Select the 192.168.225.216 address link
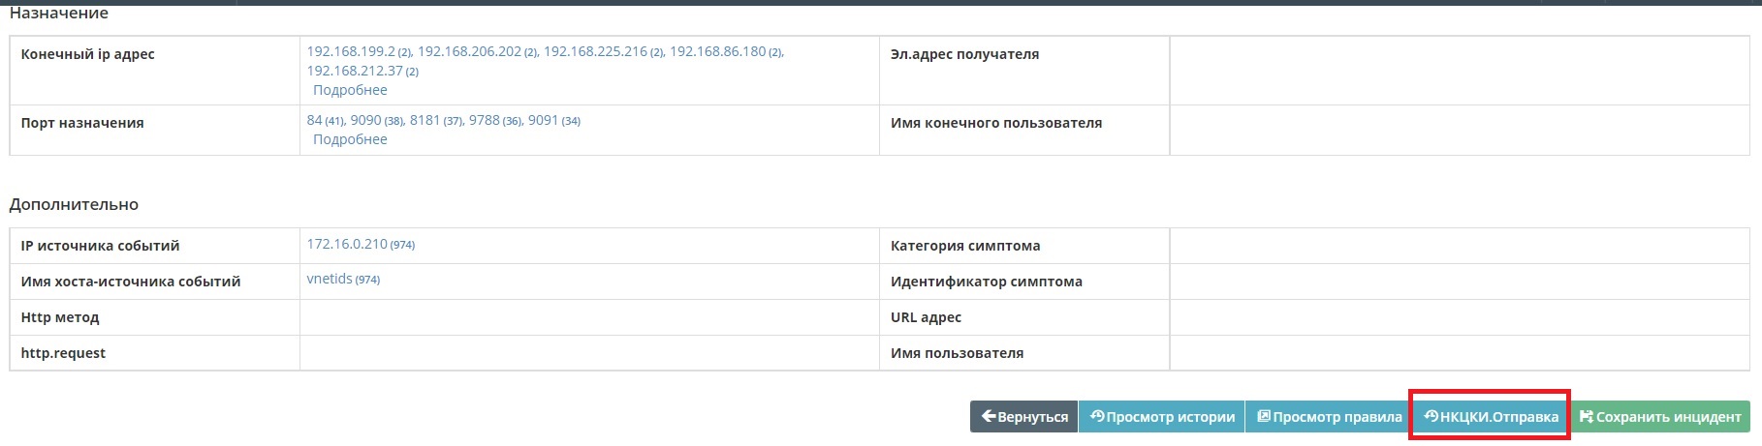Screen dimensions: 1762x446 tap(595, 51)
